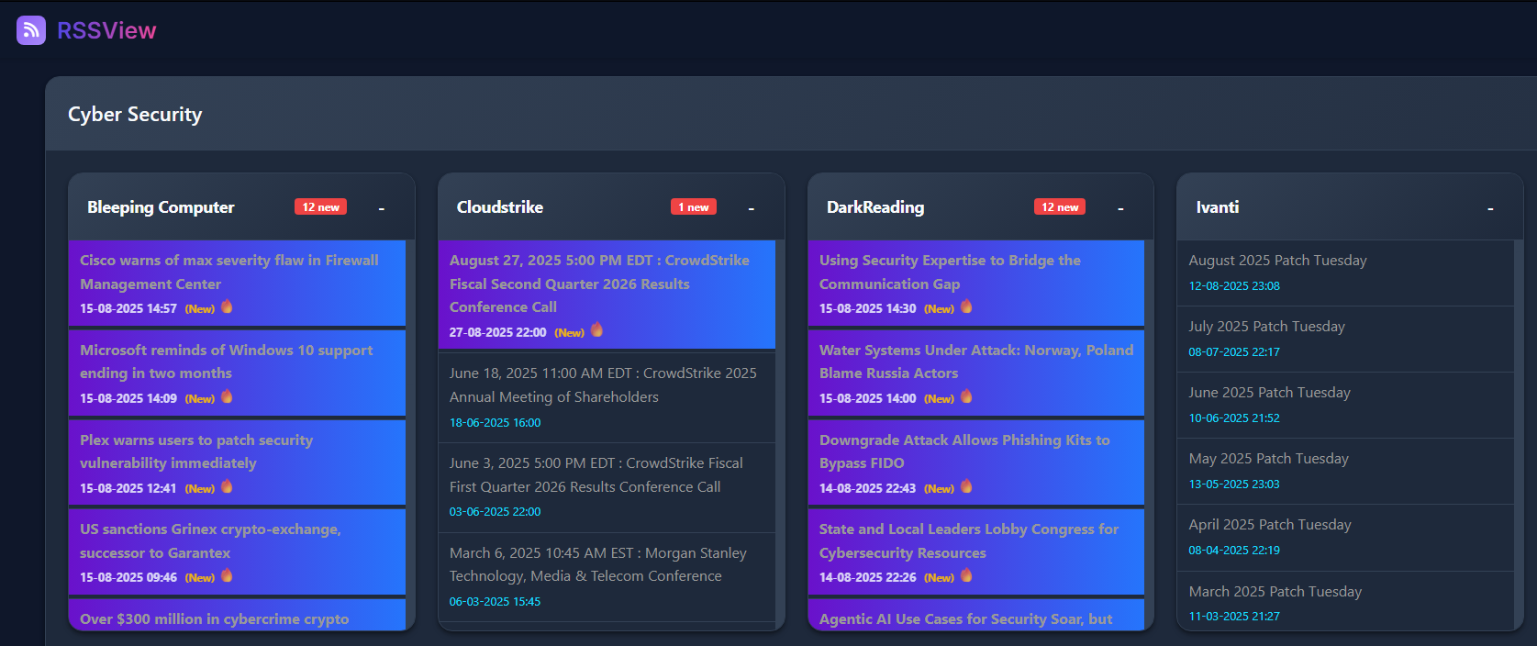Collapse the Cloudstrike feed panel
The width and height of the screenshot is (1537, 646).
click(751, 208)
